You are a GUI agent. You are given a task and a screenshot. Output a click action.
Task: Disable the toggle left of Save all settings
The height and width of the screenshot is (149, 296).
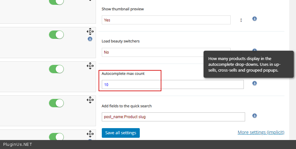tap(56, 137)
